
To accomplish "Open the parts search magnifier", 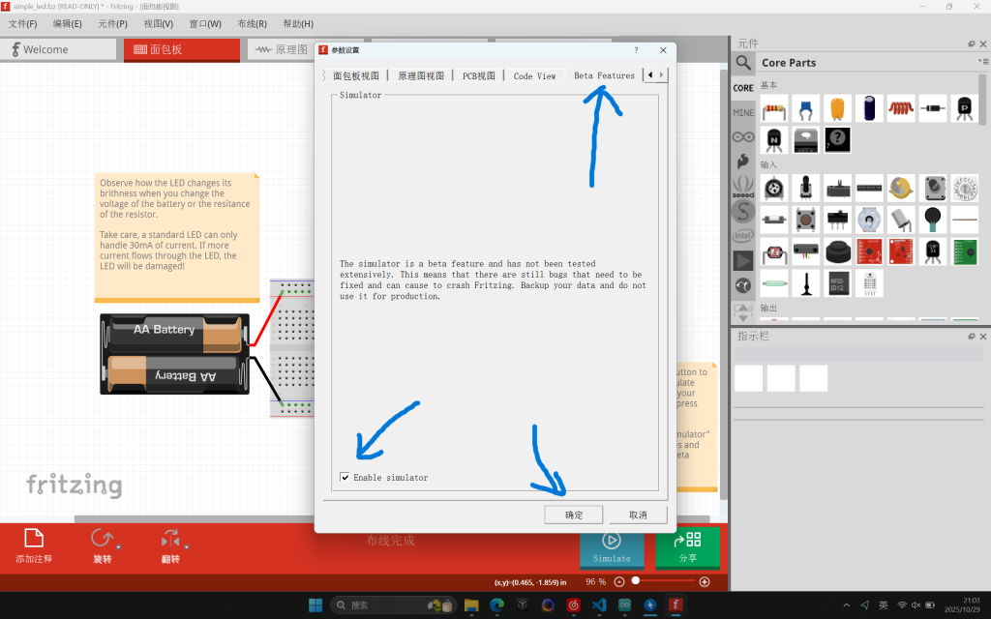I will pos(743,63).
